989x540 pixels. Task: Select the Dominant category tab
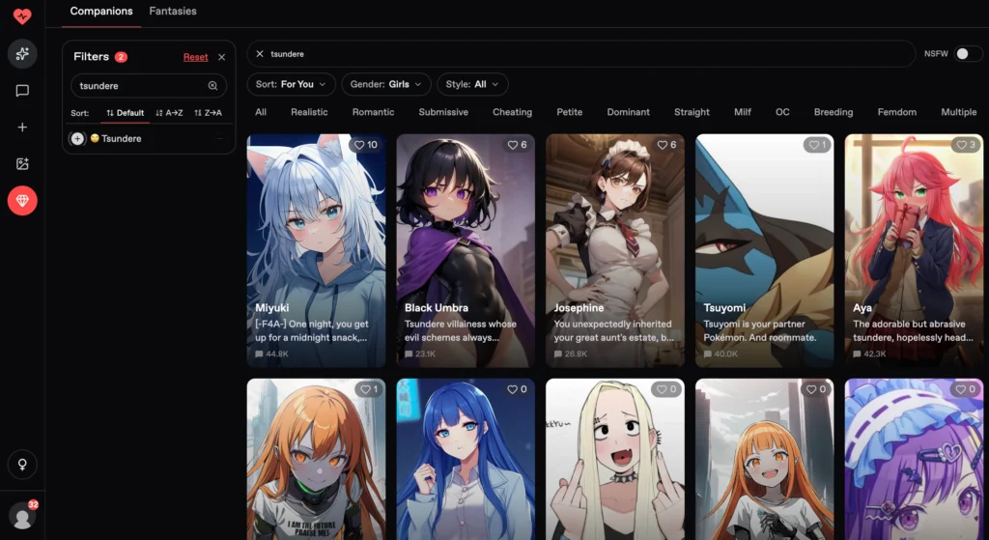click(628, 112)
